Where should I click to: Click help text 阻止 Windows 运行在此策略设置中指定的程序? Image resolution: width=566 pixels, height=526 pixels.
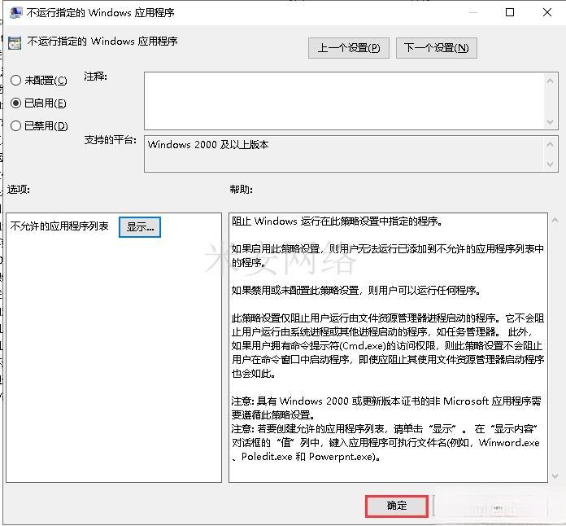click(x=337, y=221)
